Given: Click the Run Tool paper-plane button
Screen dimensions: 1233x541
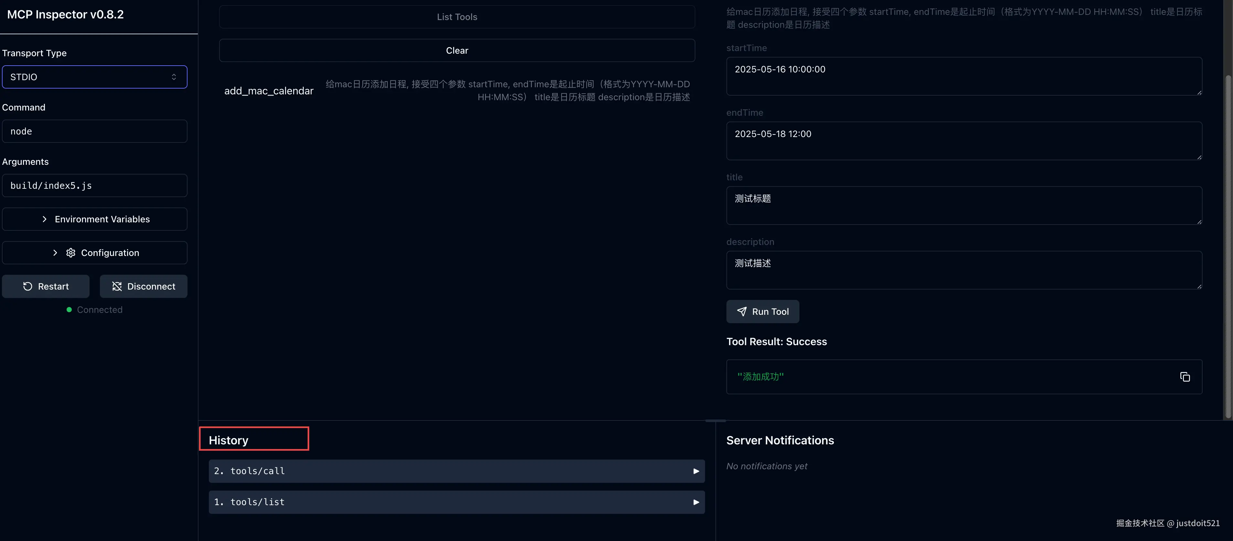Looking at the screenshot, I should (763, 312).
